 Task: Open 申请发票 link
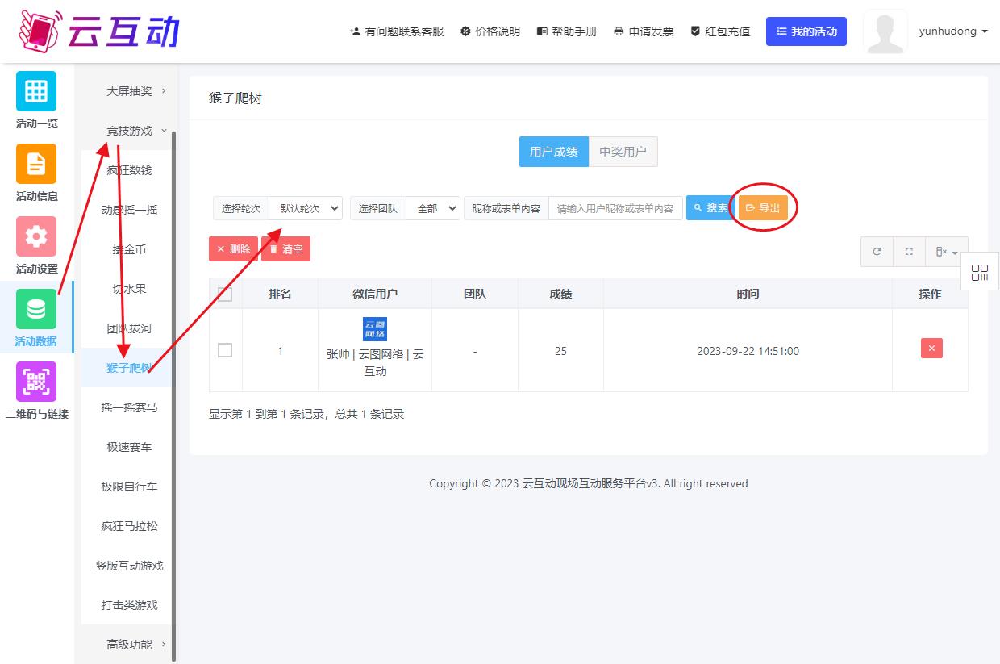pos(644,31)
